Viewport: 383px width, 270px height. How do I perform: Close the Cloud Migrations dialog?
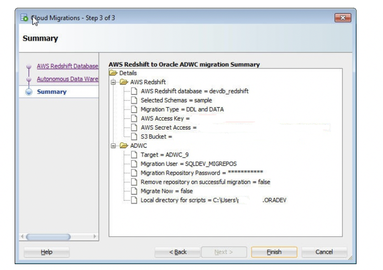click(x=343, y=18)
